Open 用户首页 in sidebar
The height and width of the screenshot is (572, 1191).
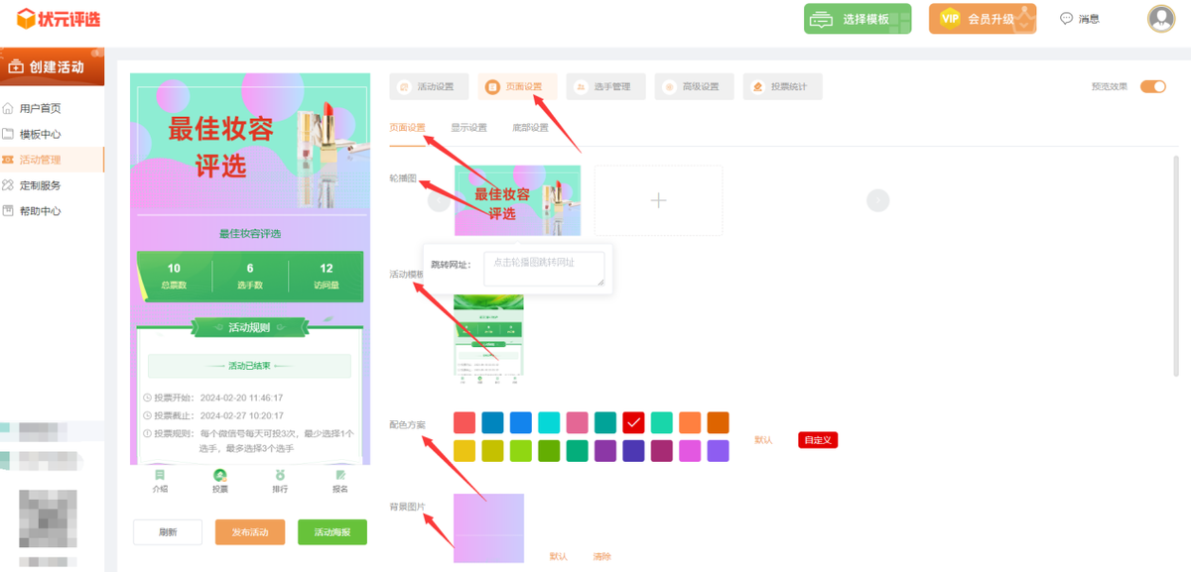click(40, 108)
